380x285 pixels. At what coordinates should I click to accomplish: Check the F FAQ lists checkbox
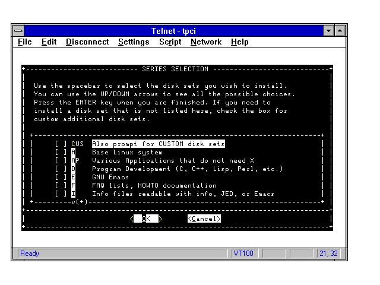[x=61, y=185]
